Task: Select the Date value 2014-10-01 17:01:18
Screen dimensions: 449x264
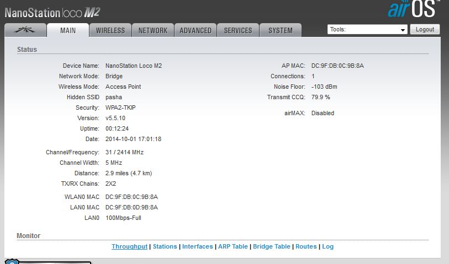Action: 134,139
